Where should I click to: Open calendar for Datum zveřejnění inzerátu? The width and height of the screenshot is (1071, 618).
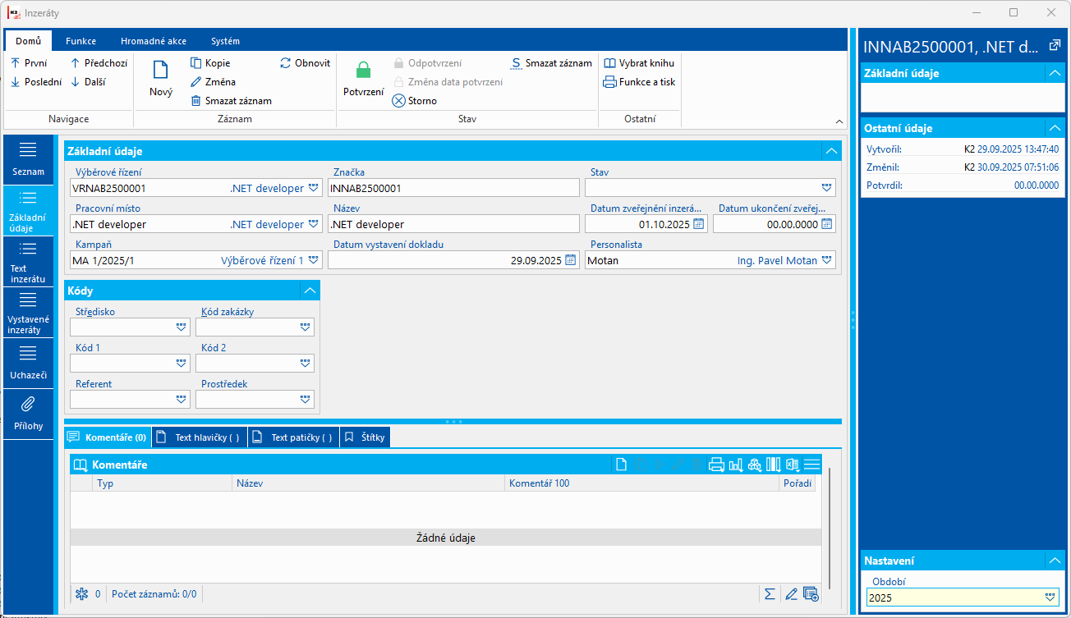pyautogui.click(x=699, y=224)
